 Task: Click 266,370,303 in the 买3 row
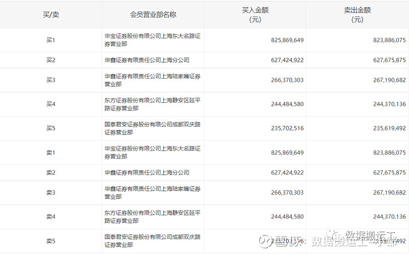tap(287, 80)
